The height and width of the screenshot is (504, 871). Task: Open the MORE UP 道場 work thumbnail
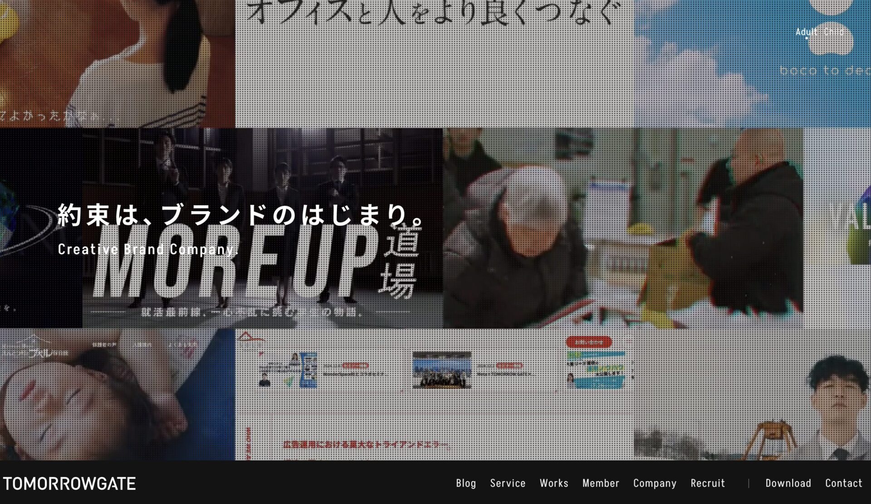pyautogui.click(x=262, y=228)
